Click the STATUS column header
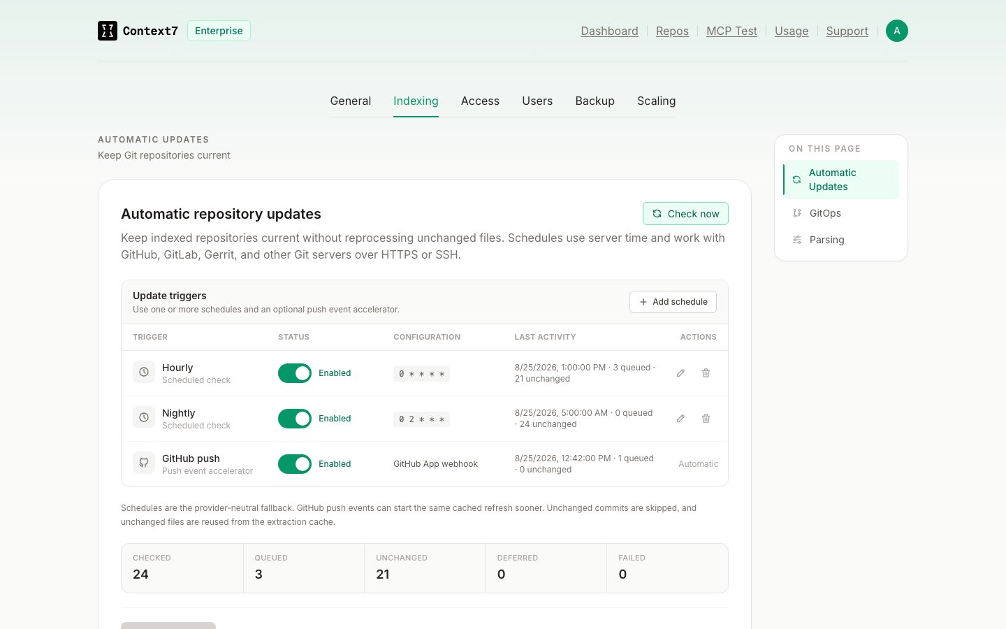1006x629 pixels. click(293, 337)
